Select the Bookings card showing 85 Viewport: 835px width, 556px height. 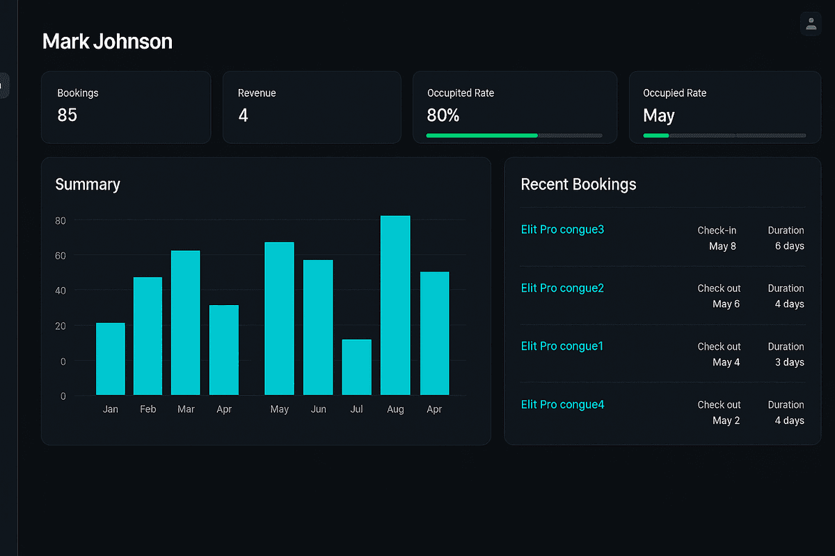click(126, 107)
